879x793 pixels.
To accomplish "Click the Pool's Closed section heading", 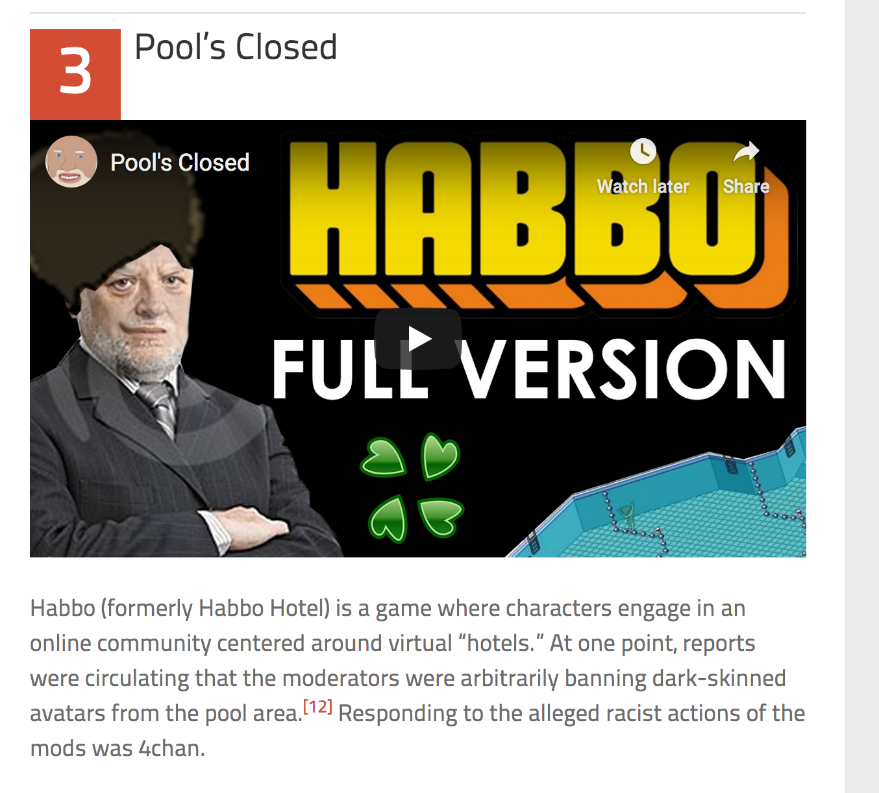I will coord(236,47).
